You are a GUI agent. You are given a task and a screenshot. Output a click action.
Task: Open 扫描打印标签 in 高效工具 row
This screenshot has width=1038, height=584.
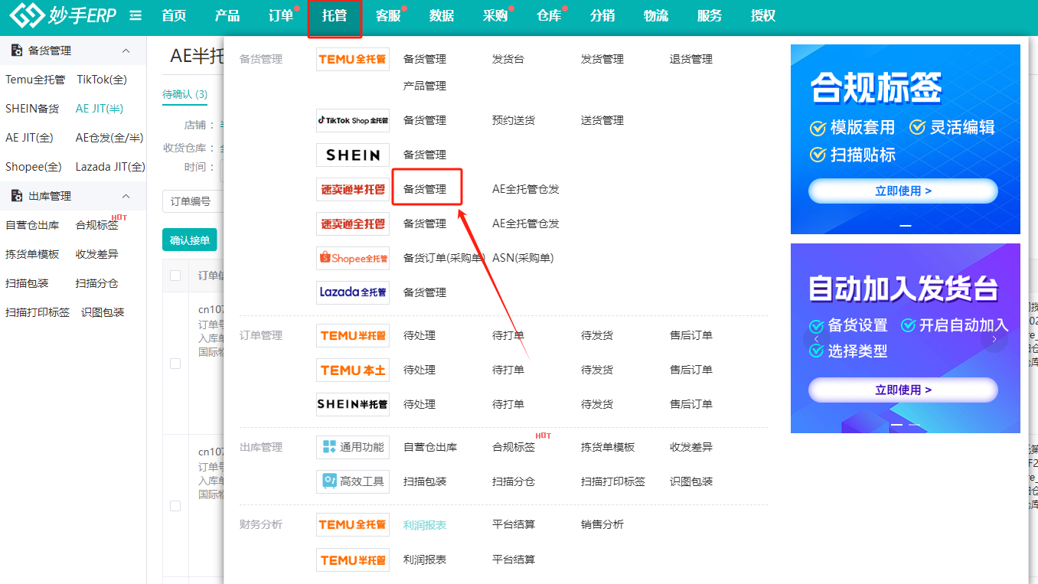point(613,481)
